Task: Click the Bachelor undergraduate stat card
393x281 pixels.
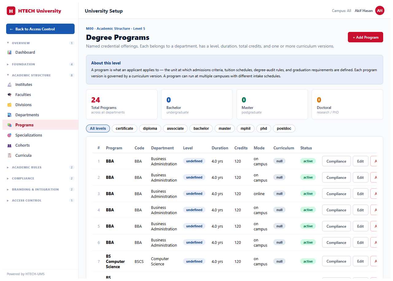Action: click(197, 104)
